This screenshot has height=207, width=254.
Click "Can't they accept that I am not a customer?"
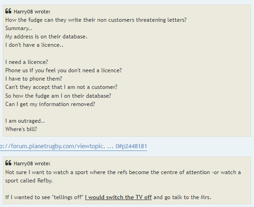point(61,87)
